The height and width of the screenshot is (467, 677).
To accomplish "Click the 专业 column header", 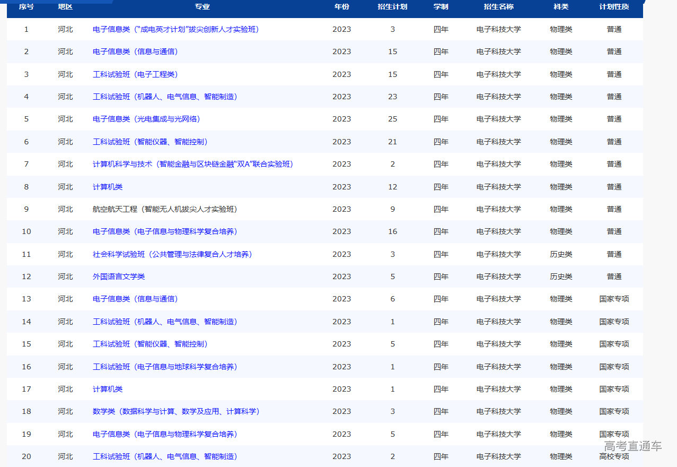I will pyautogui.click(x=203, y=7).
